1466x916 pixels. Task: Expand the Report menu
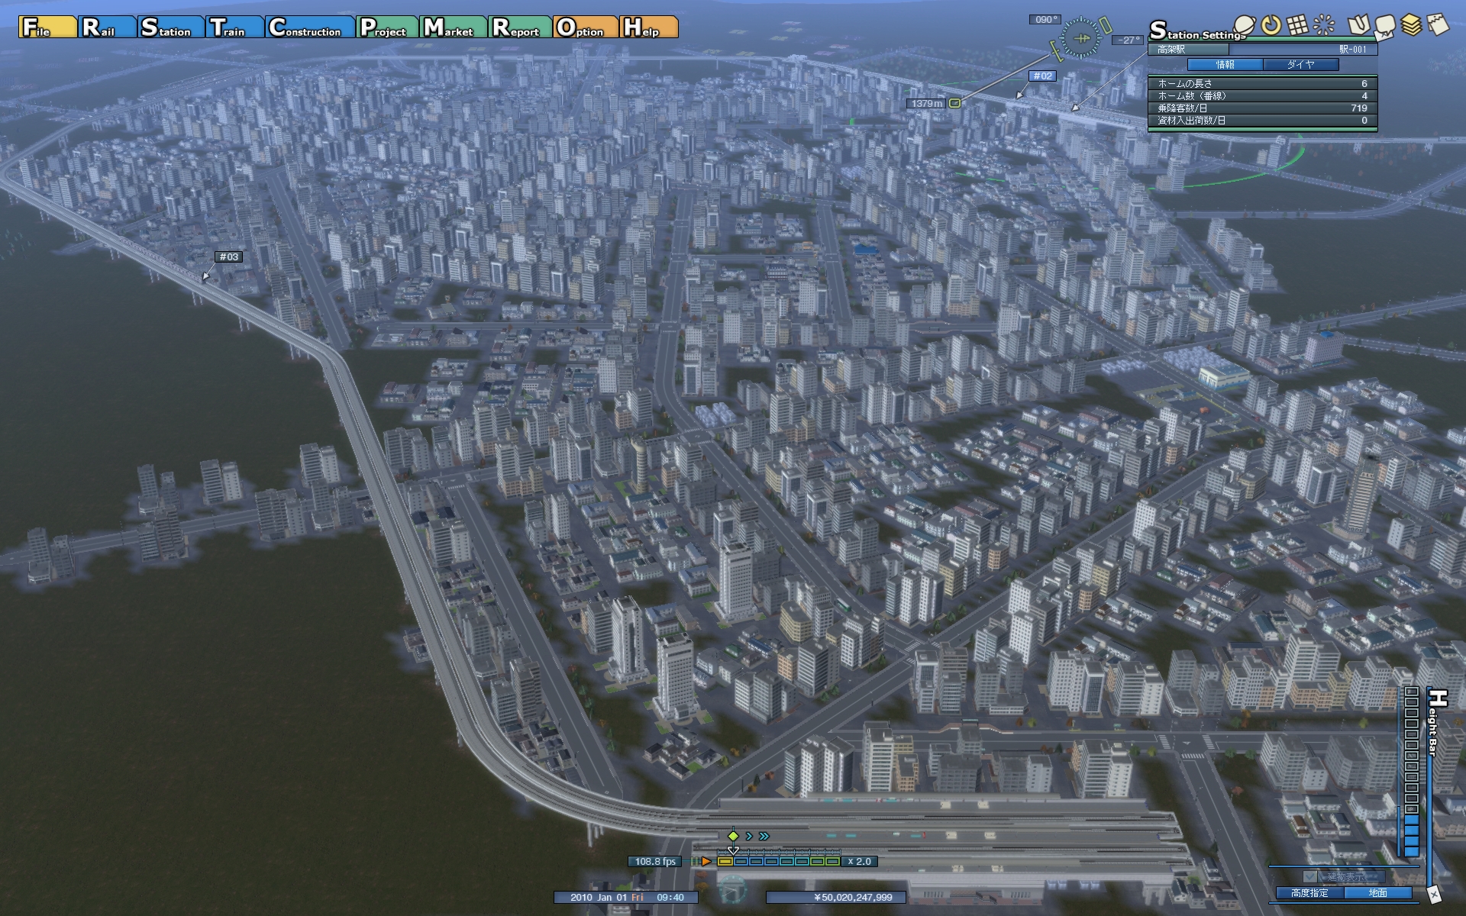(x=520, y=27)
